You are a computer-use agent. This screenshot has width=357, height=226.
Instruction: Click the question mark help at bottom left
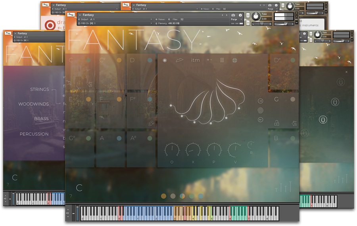pos(71,196)
